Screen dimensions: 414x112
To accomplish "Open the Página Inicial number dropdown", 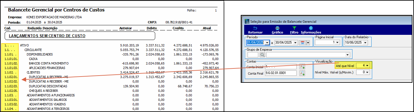I will 337,42.
